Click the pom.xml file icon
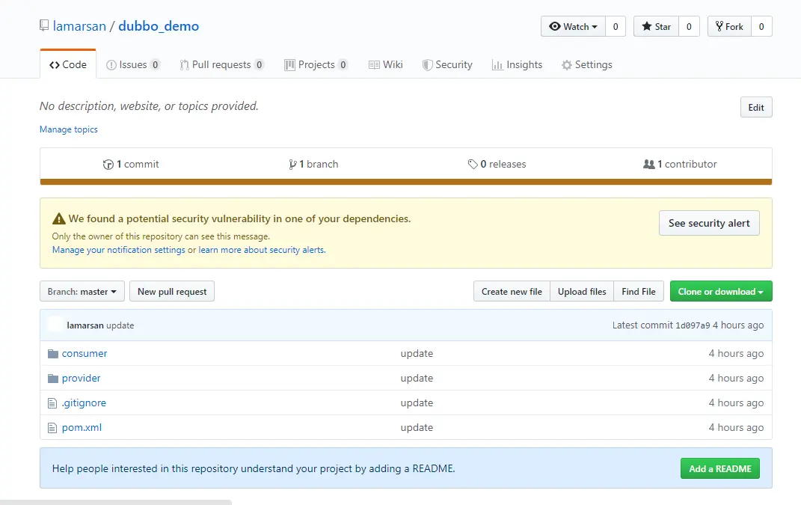Image resolution: width=801 pixels, height=505 pixels. 52,428
